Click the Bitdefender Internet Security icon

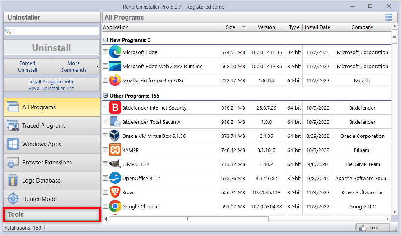click(115, 108)
